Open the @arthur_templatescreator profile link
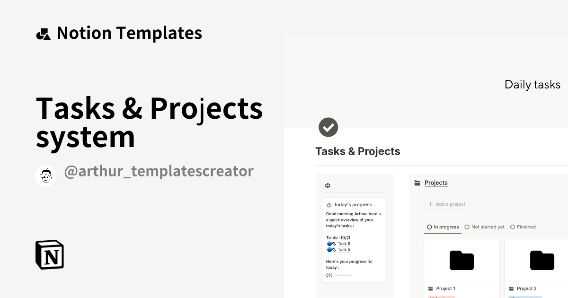This screenshot has width=568, height=298. (160, 171)
